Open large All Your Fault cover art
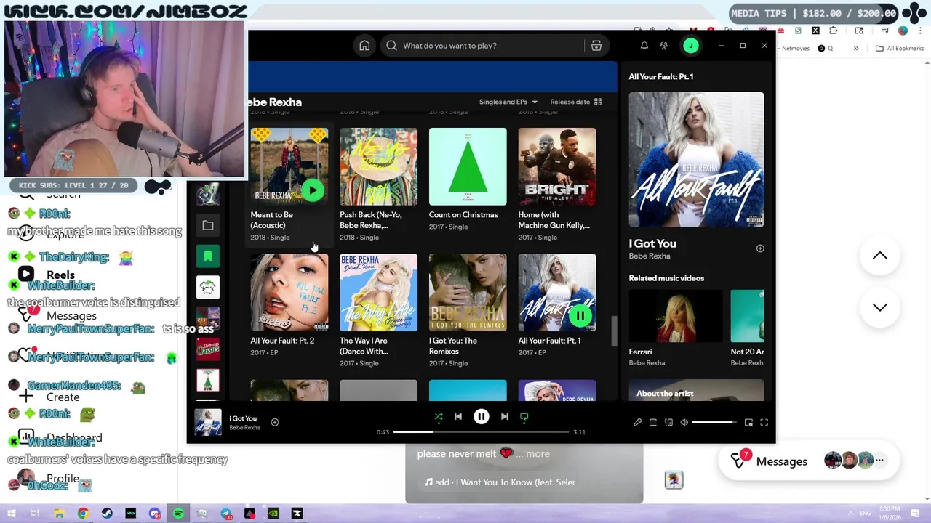Viewport: 931px width, 523px height. click(696, 160)
